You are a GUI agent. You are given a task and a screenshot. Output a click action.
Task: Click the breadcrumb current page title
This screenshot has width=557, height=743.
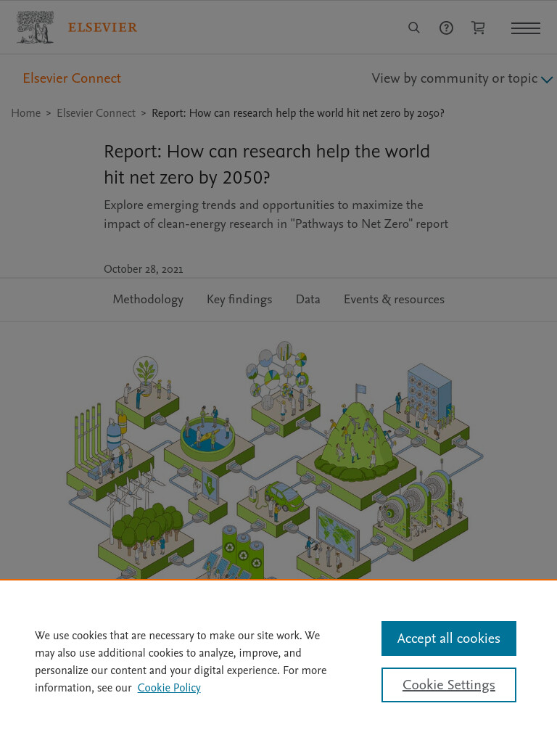pos(298,112)
